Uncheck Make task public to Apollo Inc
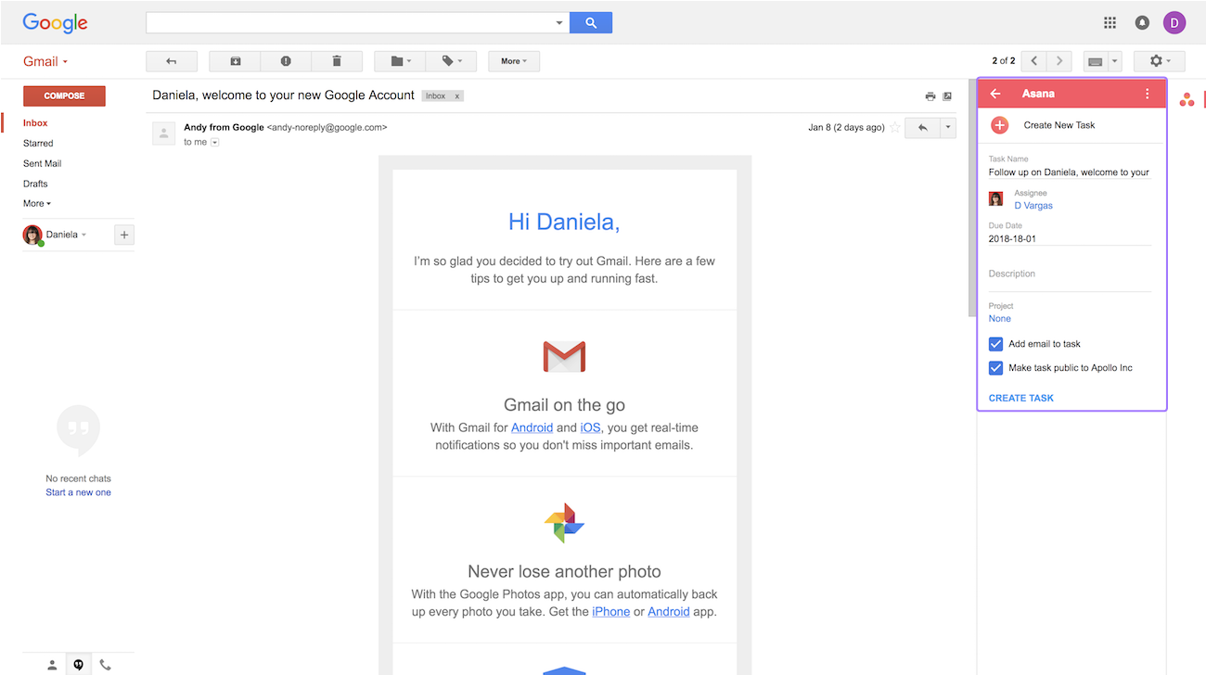Viewport: 1206px width, 675px height. pyautogui.click(x=995, y=368)
